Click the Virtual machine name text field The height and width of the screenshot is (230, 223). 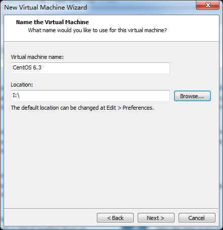[x=90, y=68]
